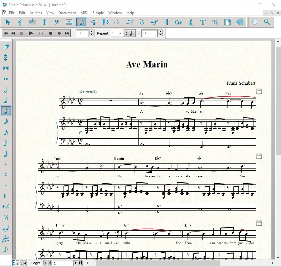
Task: Select the Repitch tool in the entry palette
Action: [6, 57]
